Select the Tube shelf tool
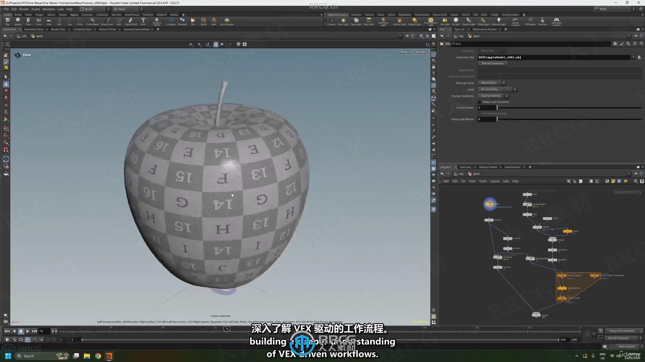645x362 pixels. pyautogui.click(x=28, y=21)
